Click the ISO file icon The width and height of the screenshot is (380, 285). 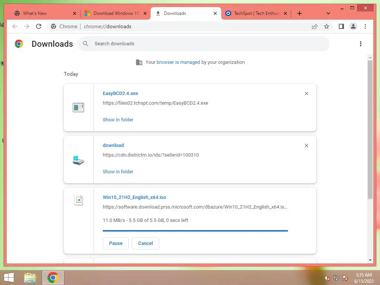click(78, 200)
